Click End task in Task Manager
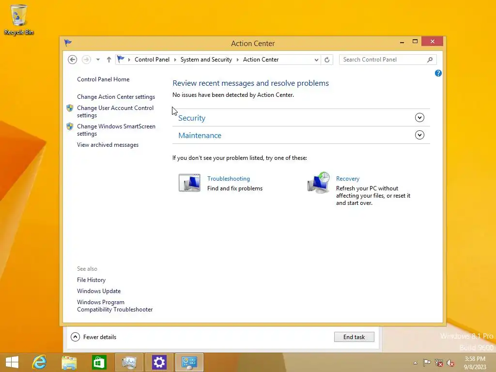Image resolution: width=496 pixels, height=372 pixels. [x=354, y=337]
